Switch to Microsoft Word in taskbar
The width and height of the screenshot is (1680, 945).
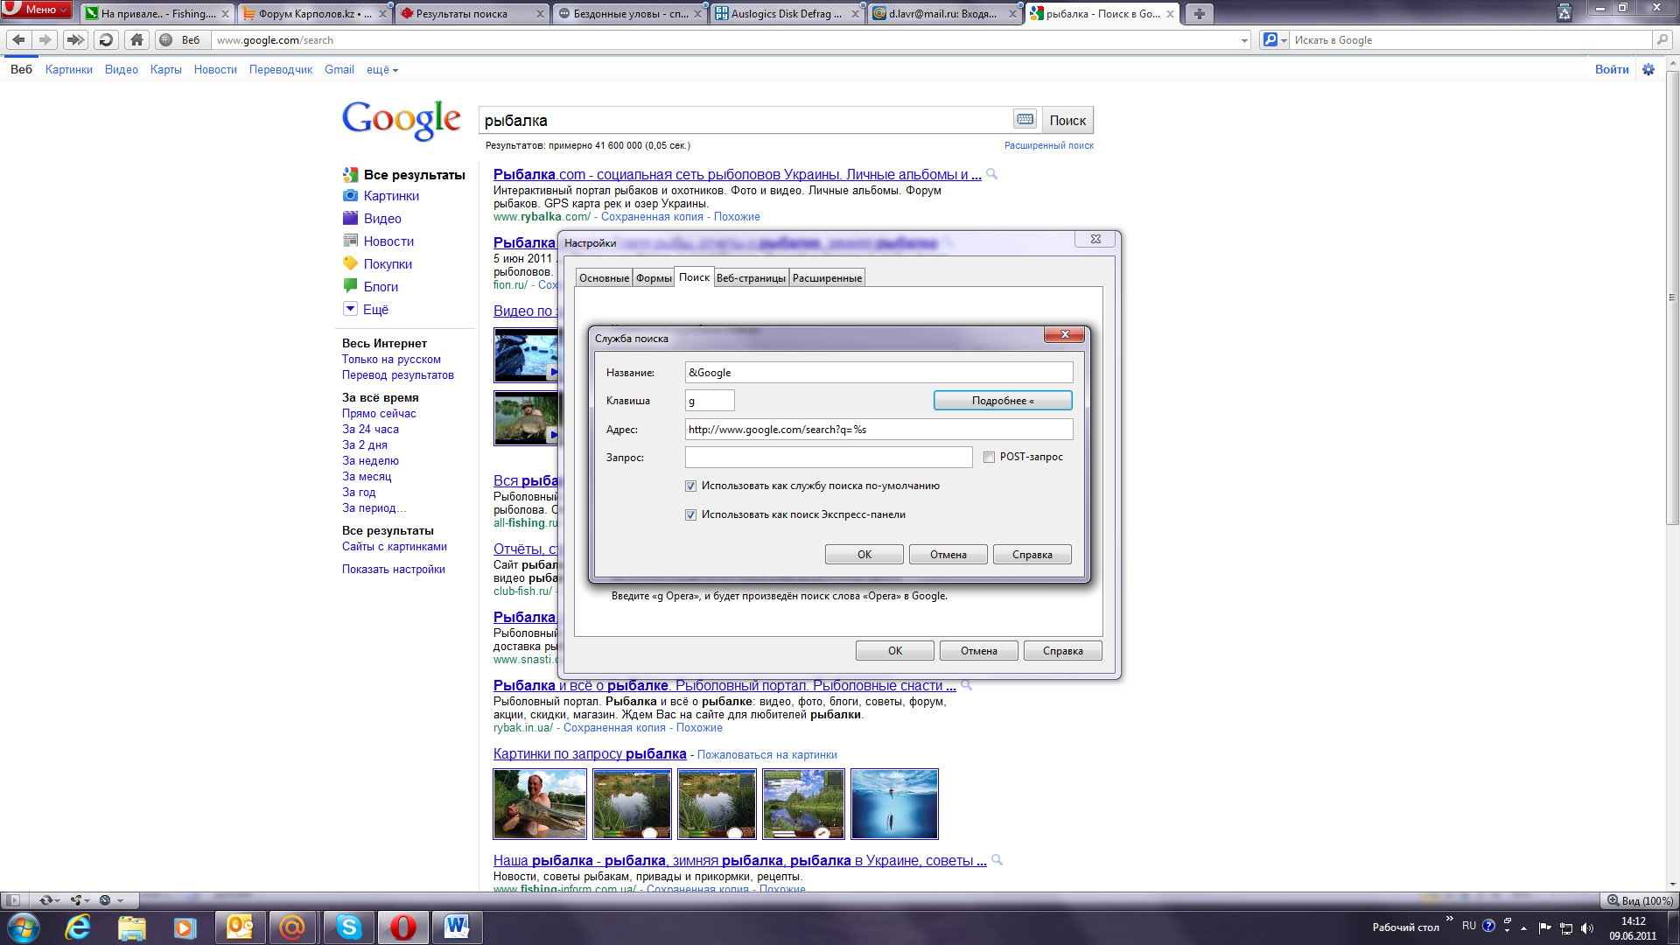pos(457,927)
